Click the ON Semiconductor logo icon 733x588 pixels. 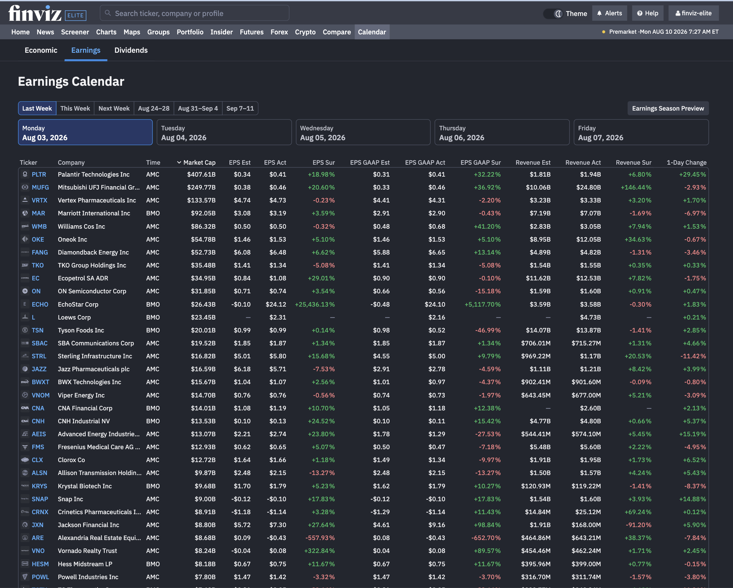pos(25,291)
